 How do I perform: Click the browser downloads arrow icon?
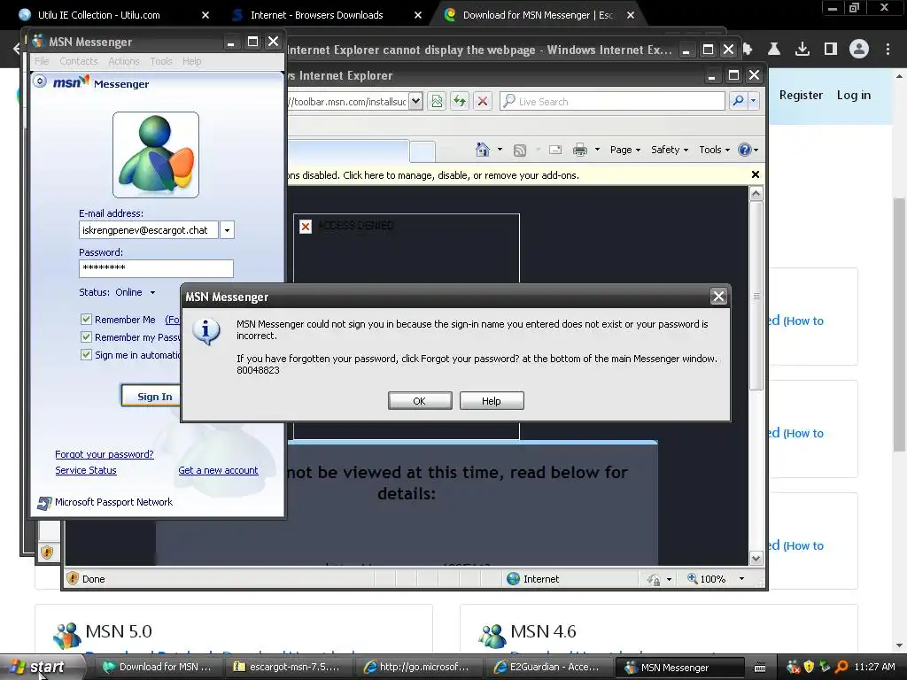(x=802, y=50)
